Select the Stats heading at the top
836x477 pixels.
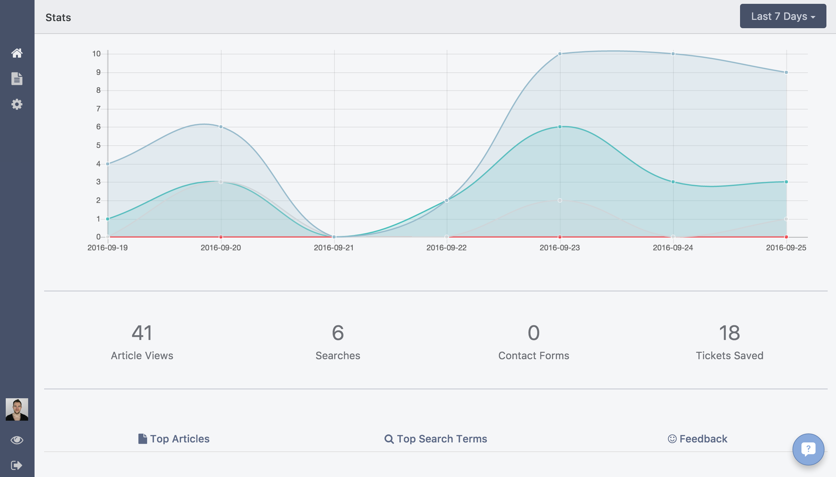[x=58, y=17]
